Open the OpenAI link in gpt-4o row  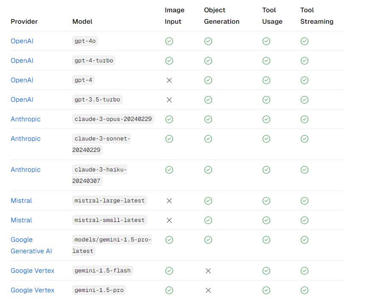tap(22, 41)
